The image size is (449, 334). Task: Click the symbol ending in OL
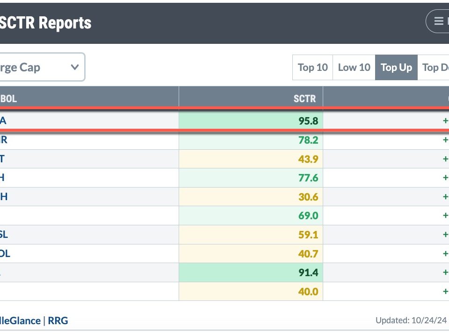tap(5, 254)
